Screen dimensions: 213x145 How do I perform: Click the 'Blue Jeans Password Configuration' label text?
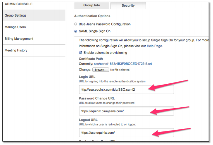tap(105, 24)
